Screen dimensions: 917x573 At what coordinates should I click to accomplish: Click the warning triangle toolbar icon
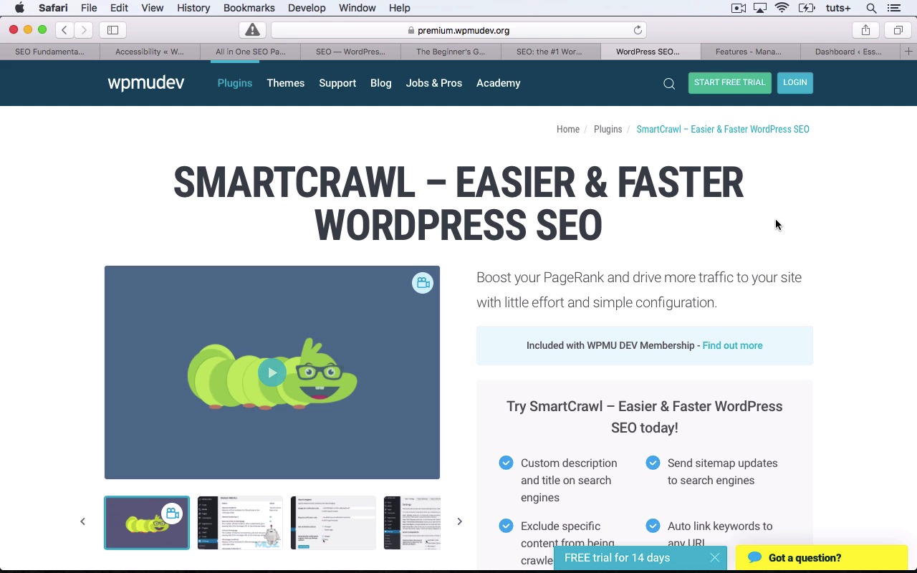pyautogui.click(x=252, y=30)
